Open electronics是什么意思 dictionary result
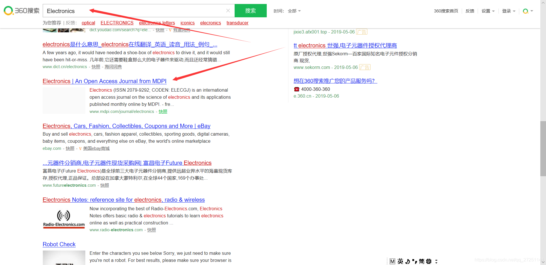 130,44
